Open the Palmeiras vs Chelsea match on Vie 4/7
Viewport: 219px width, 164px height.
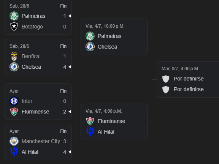pos(114,37)
